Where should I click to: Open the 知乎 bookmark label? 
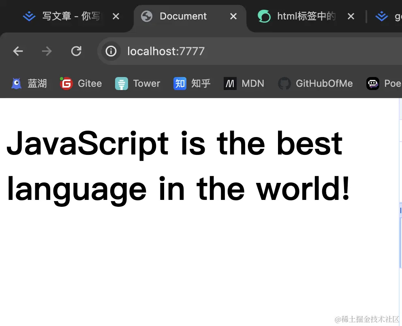201,84
